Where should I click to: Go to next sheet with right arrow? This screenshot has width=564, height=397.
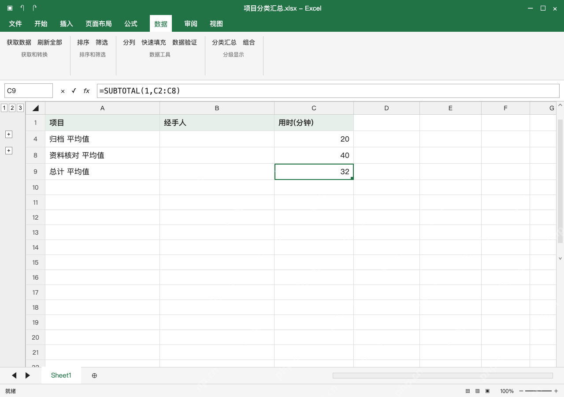click(x=28, y=375)
